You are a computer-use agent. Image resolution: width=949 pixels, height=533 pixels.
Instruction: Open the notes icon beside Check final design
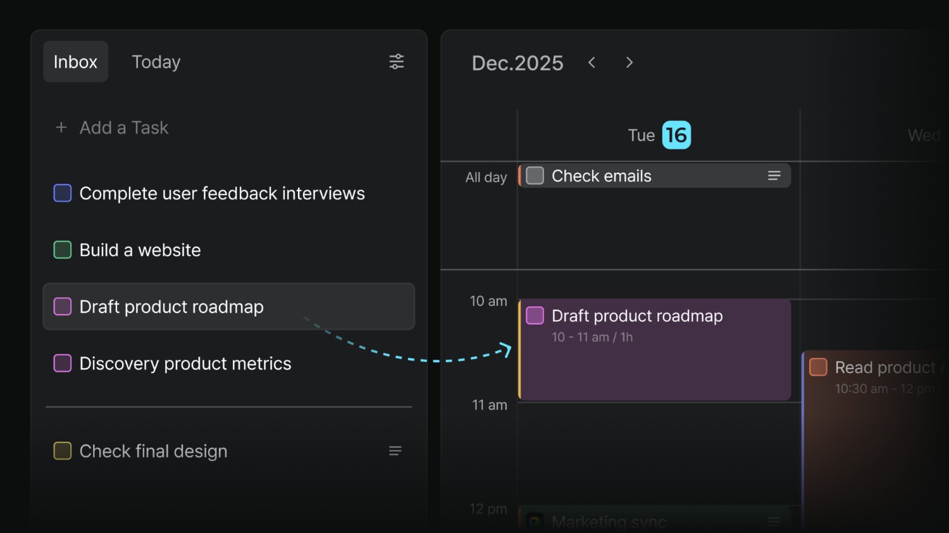point(395,451)
